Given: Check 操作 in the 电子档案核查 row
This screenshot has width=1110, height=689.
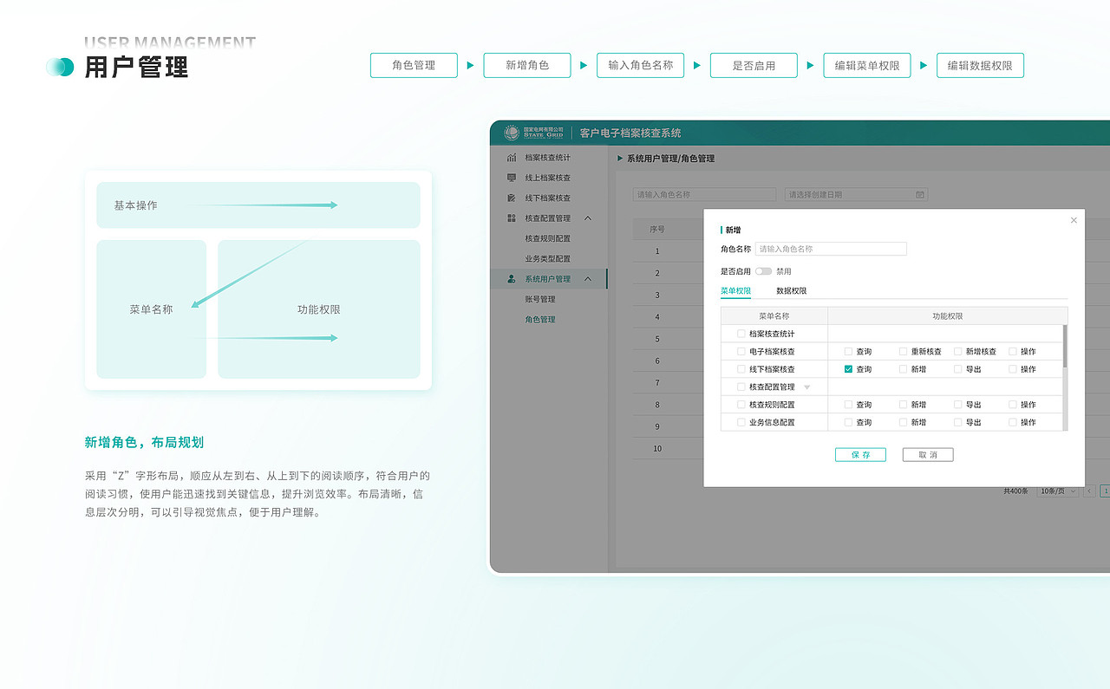Looking at the screenshot, I should [x=1012, y=352].
